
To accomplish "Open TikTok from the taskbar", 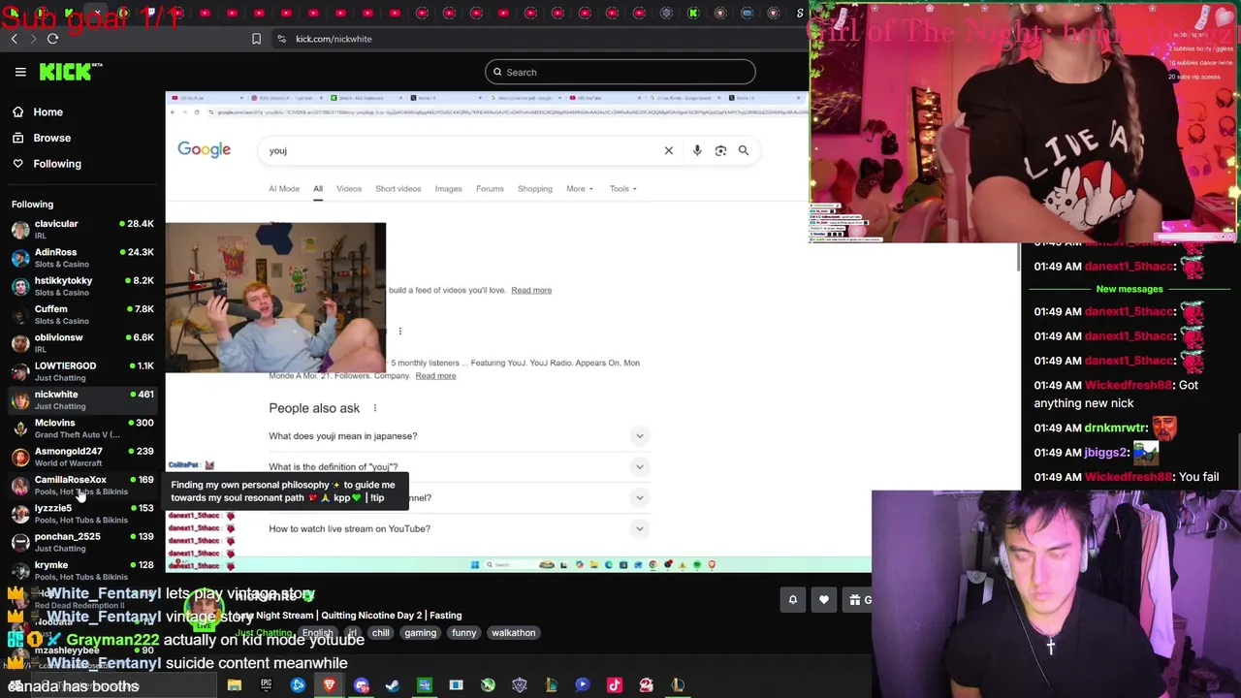I will click(614, 685).
